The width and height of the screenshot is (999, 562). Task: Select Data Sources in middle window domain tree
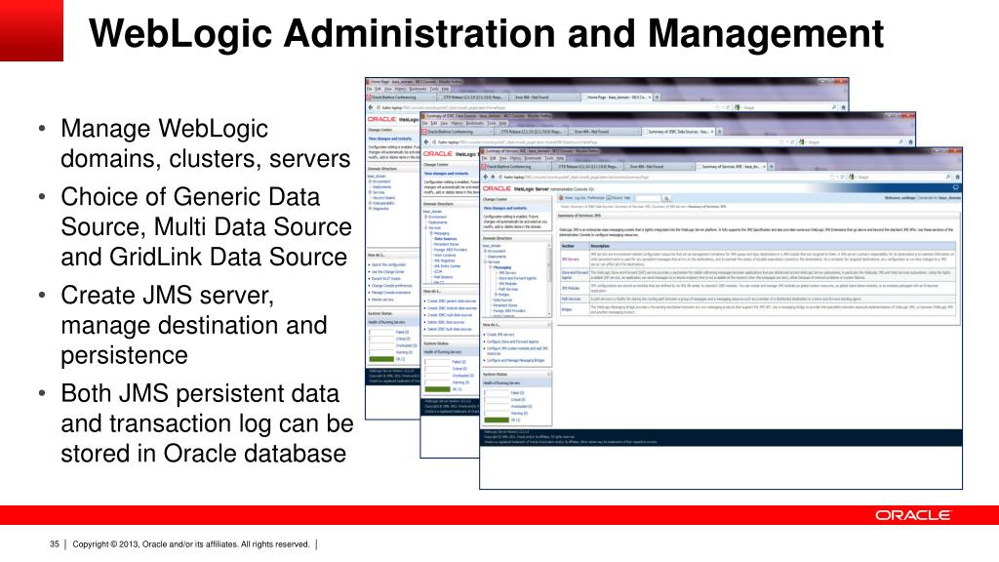[x=445, y=239]
